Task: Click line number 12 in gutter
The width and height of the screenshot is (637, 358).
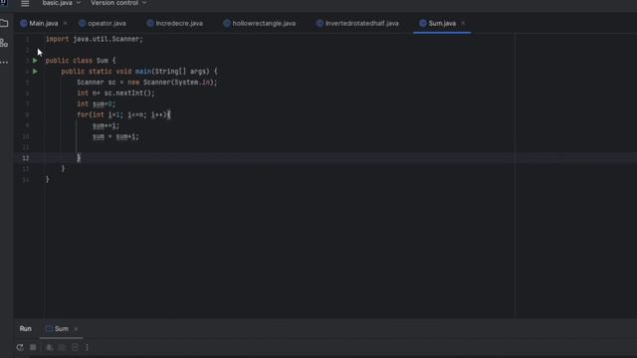Action: [26, 158]
